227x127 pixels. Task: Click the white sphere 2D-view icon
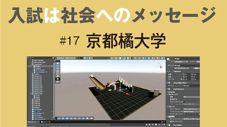120,58
